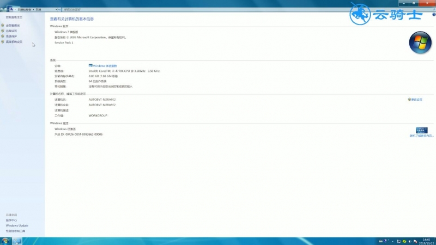This screenshot has width=436, height=245.
Task: Click the blue help question mark icon
Action: click(434, 15)
